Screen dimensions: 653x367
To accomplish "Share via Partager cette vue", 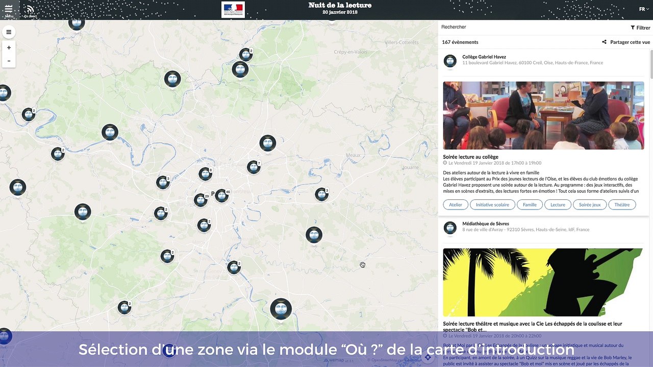I will tap(626, 42).
